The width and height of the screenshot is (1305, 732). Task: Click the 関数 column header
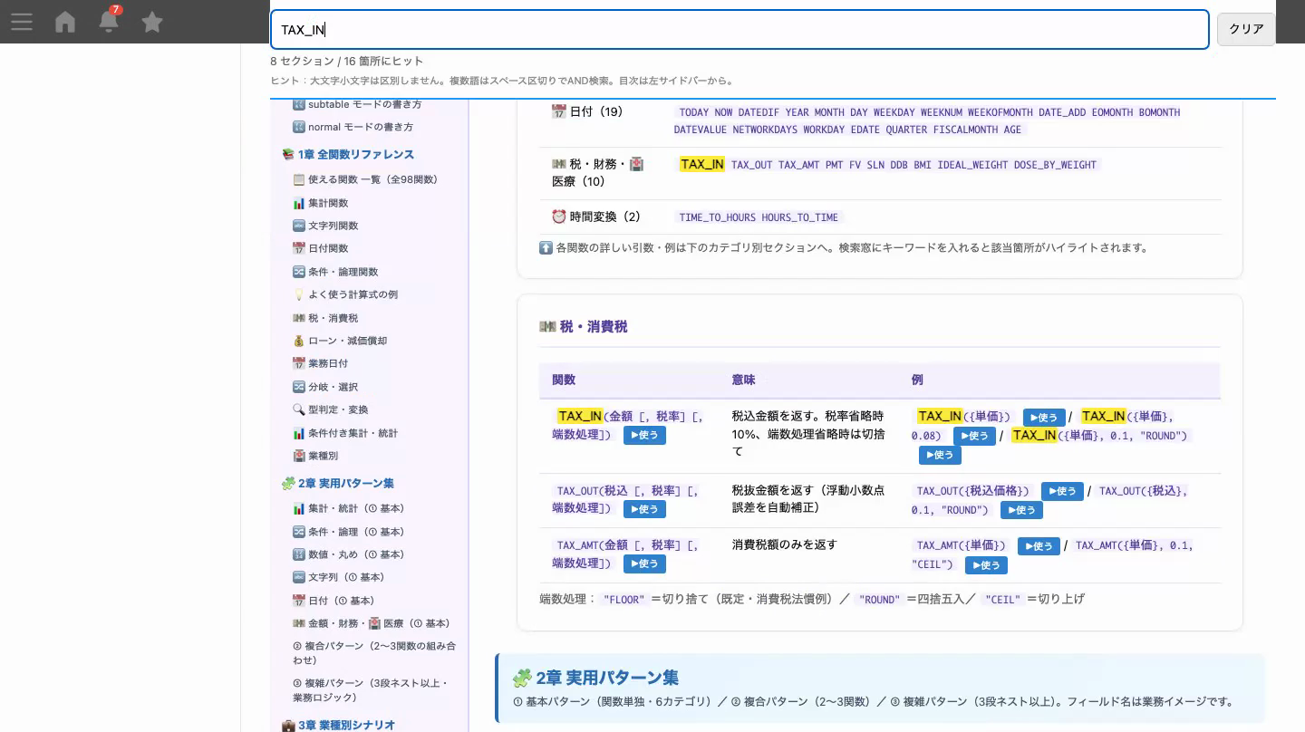(x=564, y=380)
